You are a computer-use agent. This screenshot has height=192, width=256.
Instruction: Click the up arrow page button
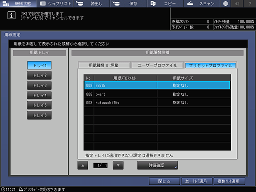point(83,165)
